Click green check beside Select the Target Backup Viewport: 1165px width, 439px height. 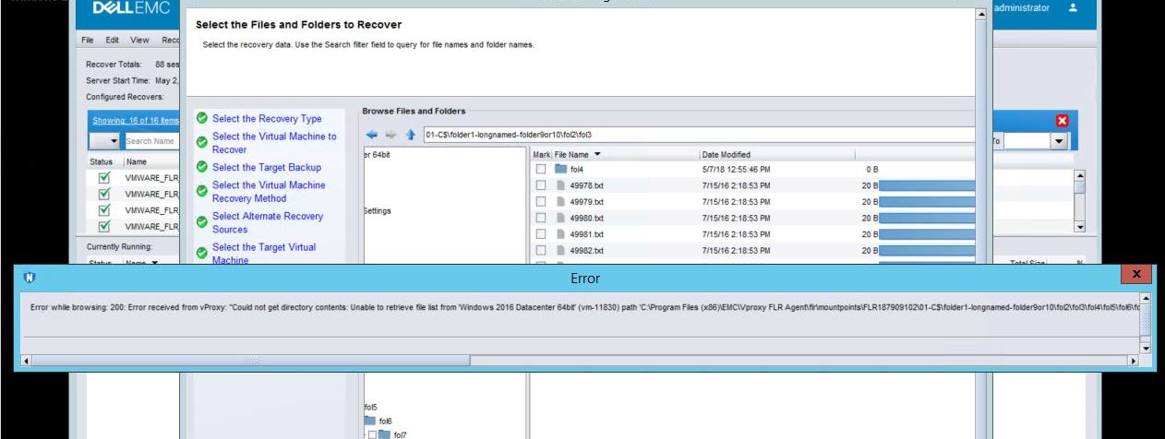pyautogui.click(x=201, y=168)
